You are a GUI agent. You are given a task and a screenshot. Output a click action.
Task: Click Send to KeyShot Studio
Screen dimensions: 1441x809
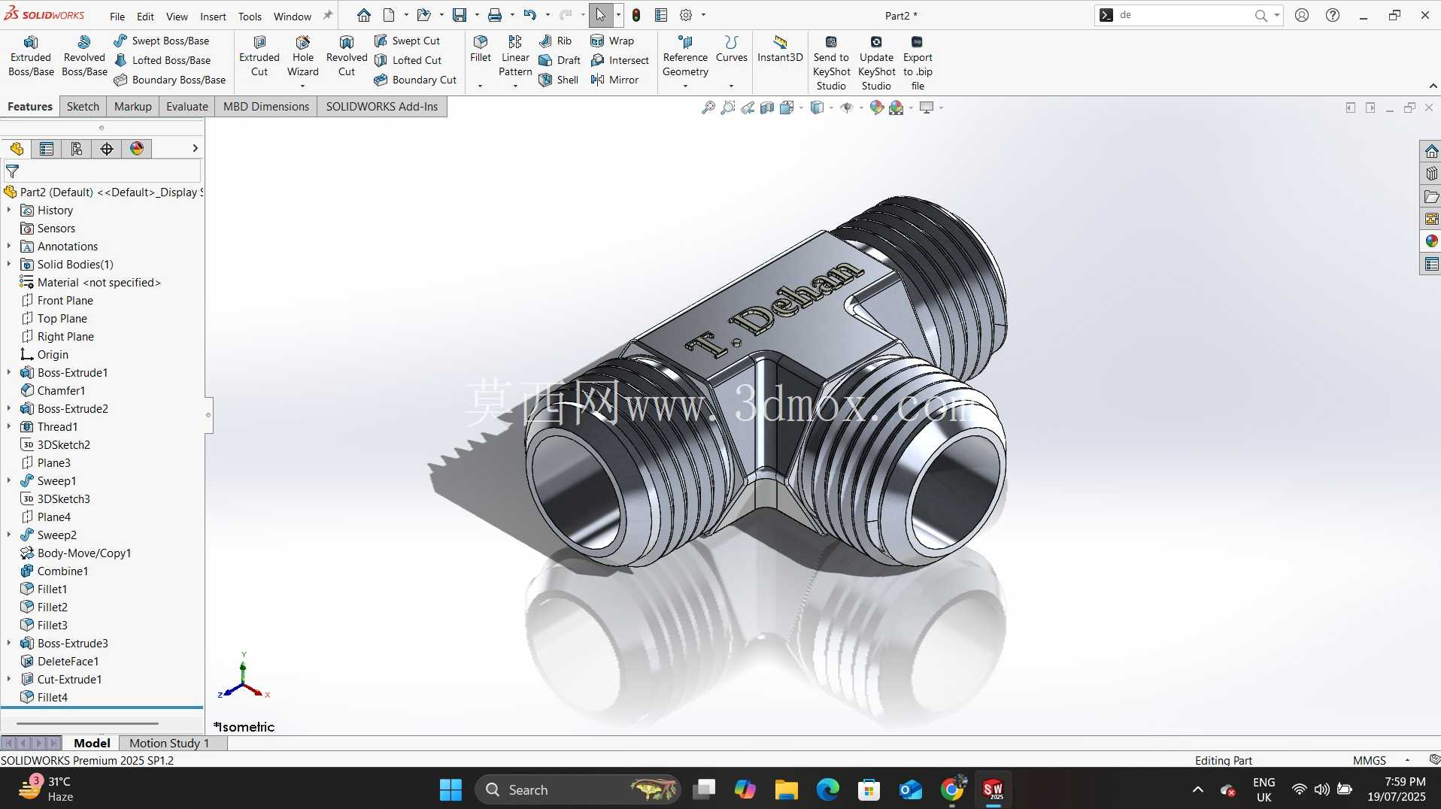831,63
